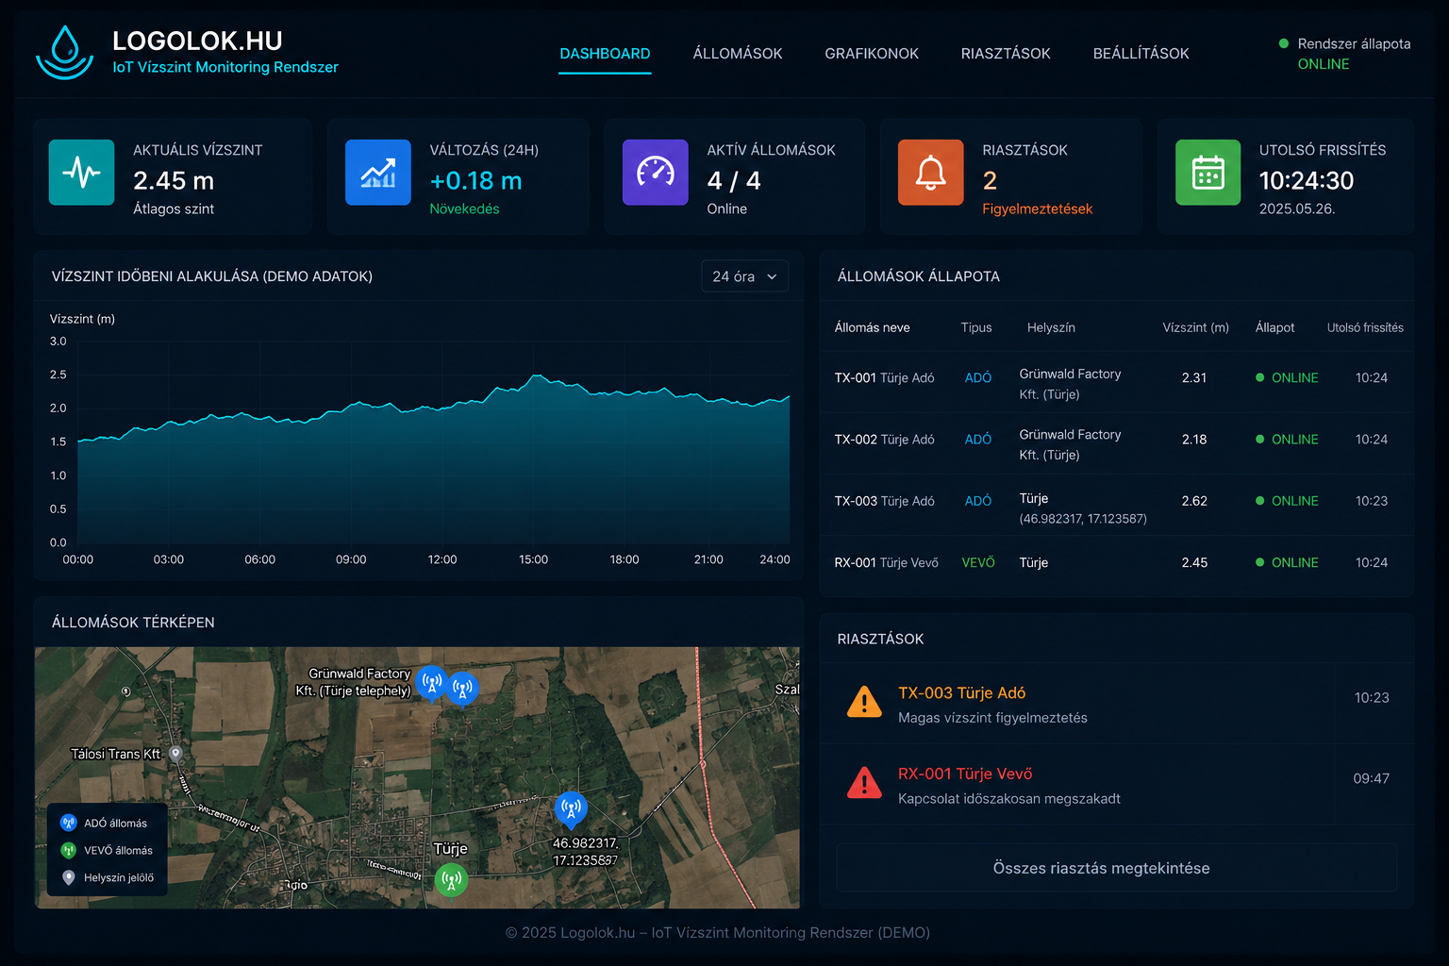The image size is (1449, 966).
Task: Click the blue trend chart icon
Action: [378, 173]
